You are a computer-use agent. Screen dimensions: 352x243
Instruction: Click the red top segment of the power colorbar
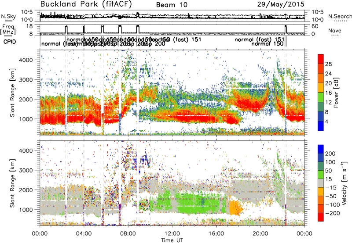pyautogui.click(x=321, y=59)
